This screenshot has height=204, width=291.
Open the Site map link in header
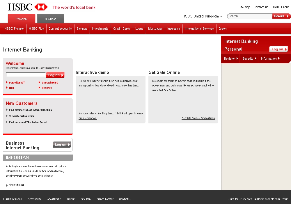pos(244,7)
